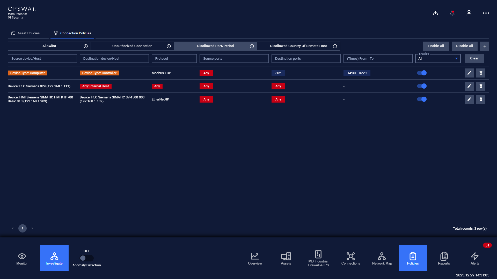Open the Alerts page
The width and height of the screenshot is (497, 279).
tap(475, 258)
